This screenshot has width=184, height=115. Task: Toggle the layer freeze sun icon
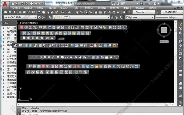pos(58,17)
